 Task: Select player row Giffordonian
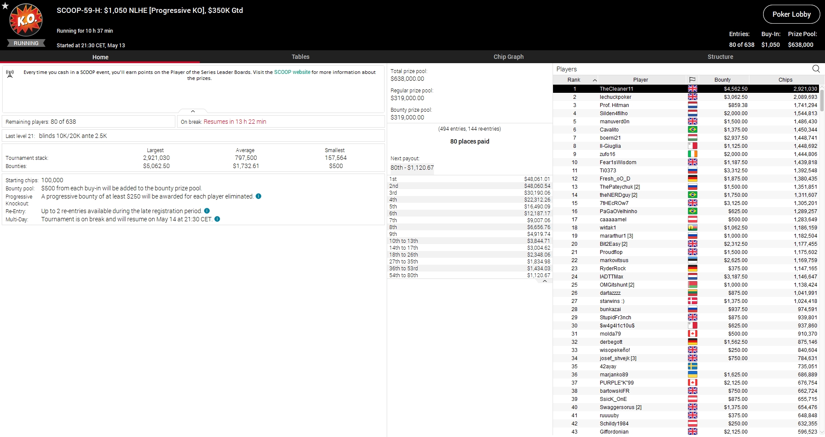pos(686,431)
